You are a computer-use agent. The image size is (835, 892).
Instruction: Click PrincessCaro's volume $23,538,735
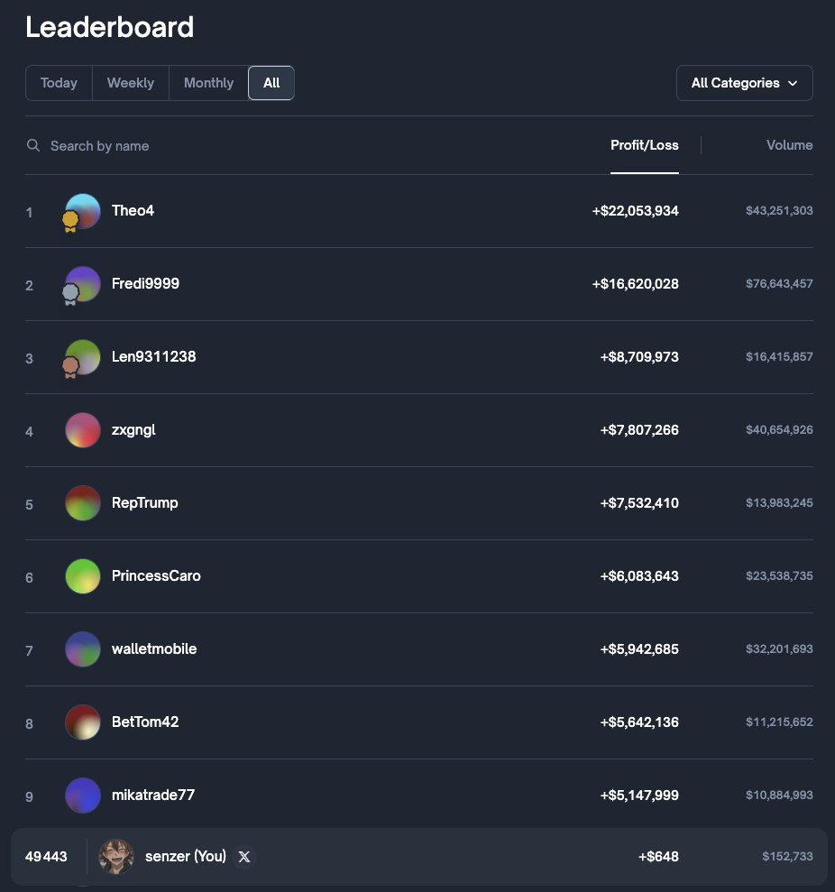pyautogui.click(x=779, y=575)
